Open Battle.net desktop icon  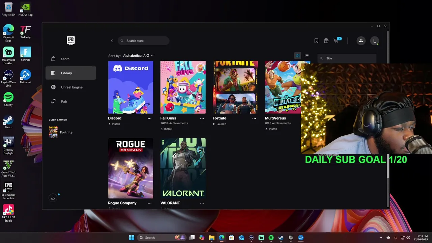[25, 77]
